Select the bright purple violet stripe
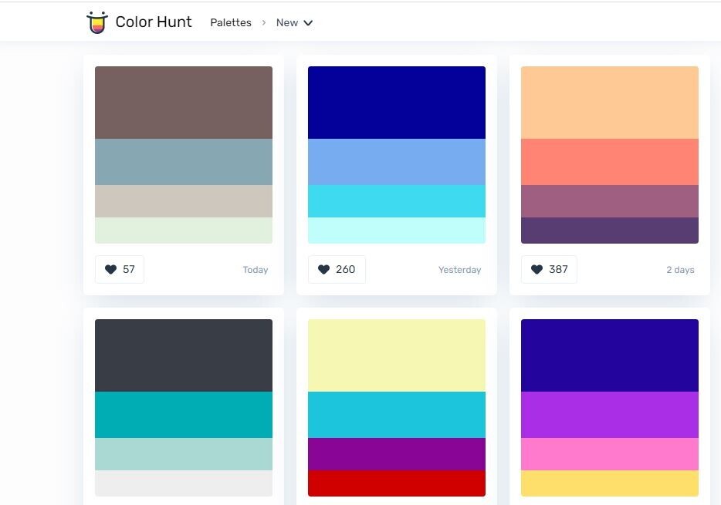The image size is (721, 505). click(610, 415)
